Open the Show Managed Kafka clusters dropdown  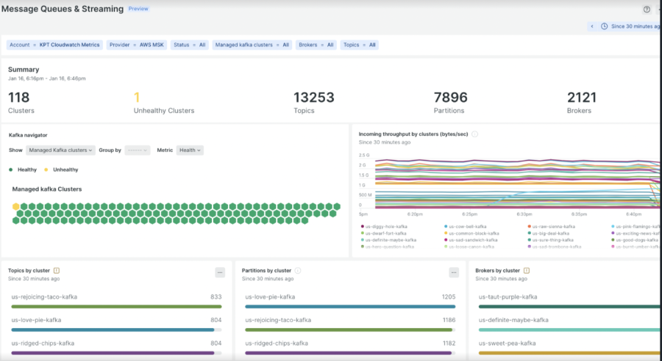pyautogui.click(x=61, y=150)
